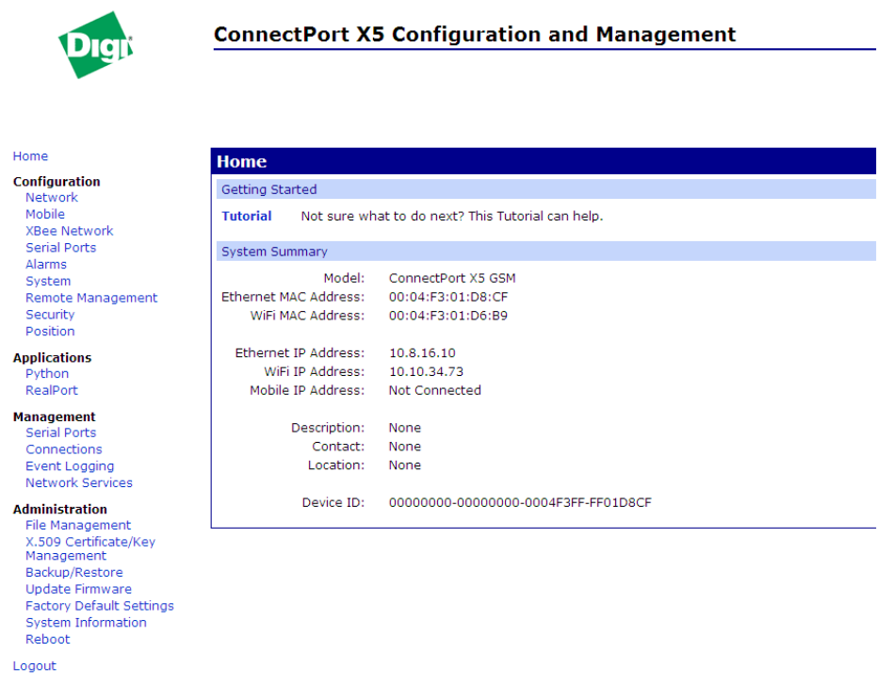
Task: Click the Location: field label
Action: 336,465
